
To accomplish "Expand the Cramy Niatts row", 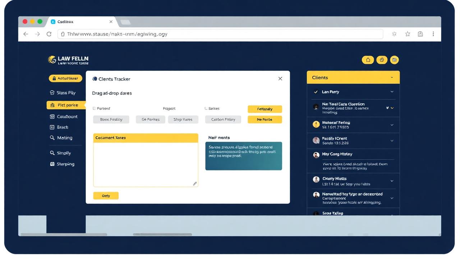I will point(392,181).
